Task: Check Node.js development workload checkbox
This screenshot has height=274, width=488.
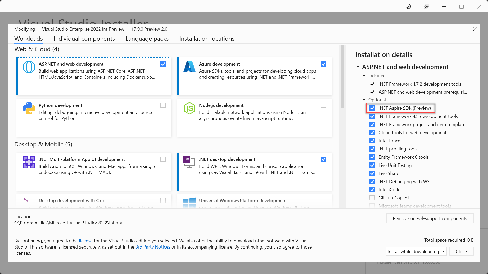Action: click(x=323, y=105)
